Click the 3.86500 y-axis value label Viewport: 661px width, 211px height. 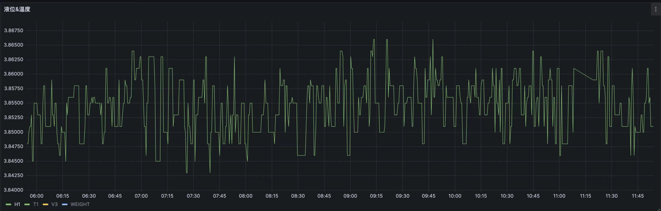13,45
